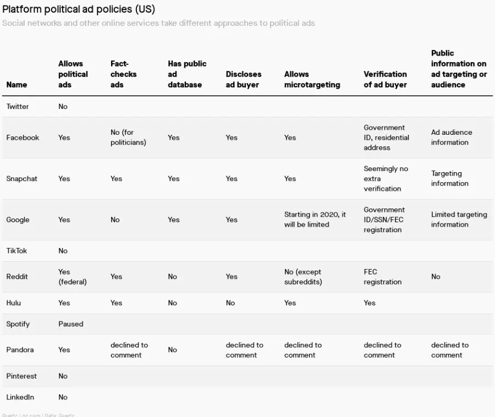
Task: Select the 'Has public ad database' header
Action: point(187,74)
